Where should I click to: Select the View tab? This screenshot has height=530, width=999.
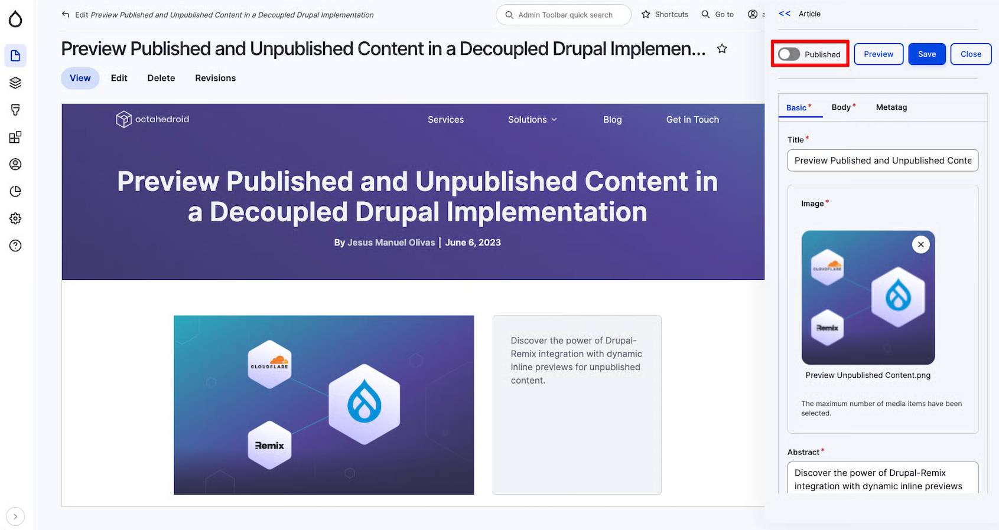pos(80,78)
